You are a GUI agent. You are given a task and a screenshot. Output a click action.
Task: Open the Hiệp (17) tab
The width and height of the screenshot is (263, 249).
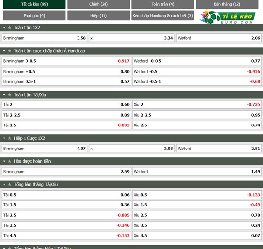(x=99, y=15)
